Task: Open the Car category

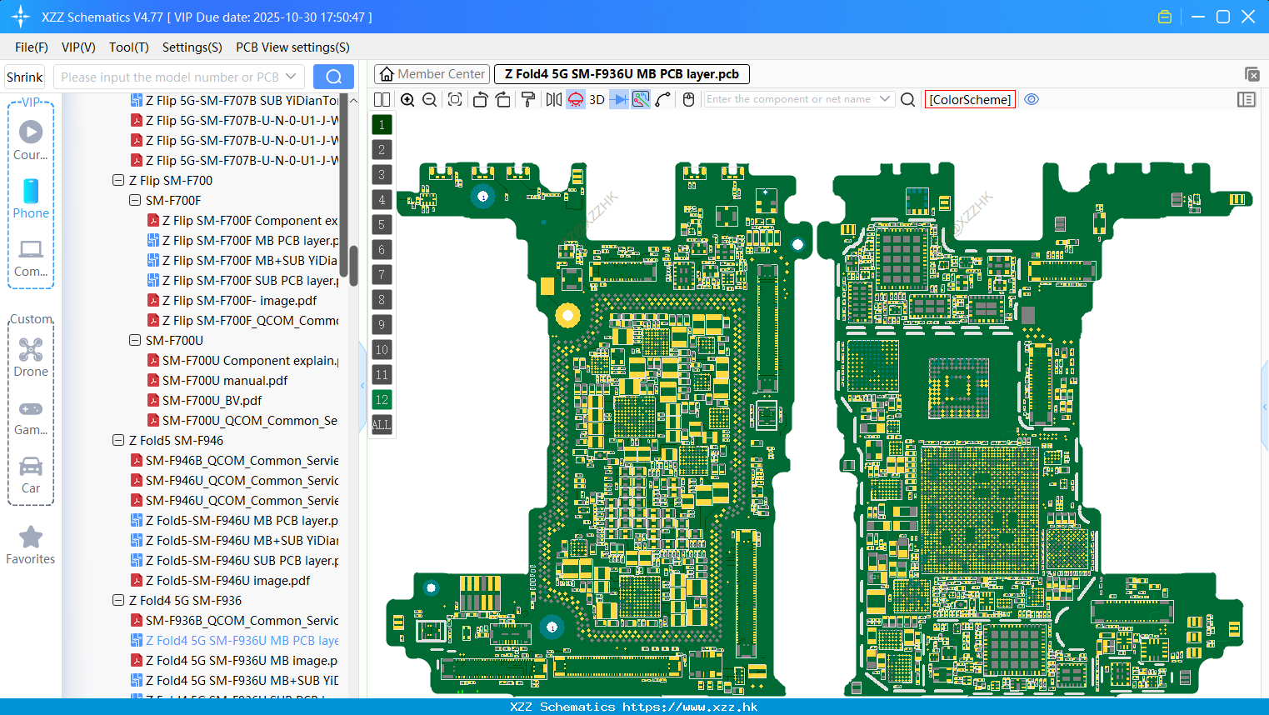Action: (x=31, y=475)
